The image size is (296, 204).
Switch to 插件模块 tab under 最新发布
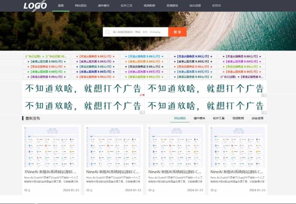click(x=199, y=118)
